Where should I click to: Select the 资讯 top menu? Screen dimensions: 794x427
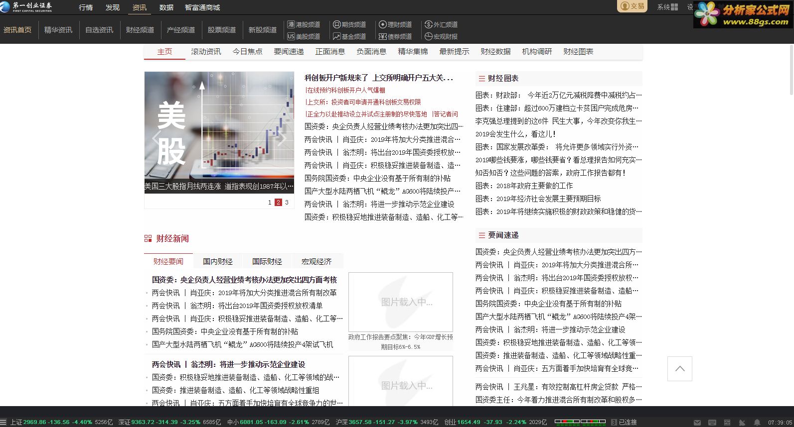click(140, 7)
